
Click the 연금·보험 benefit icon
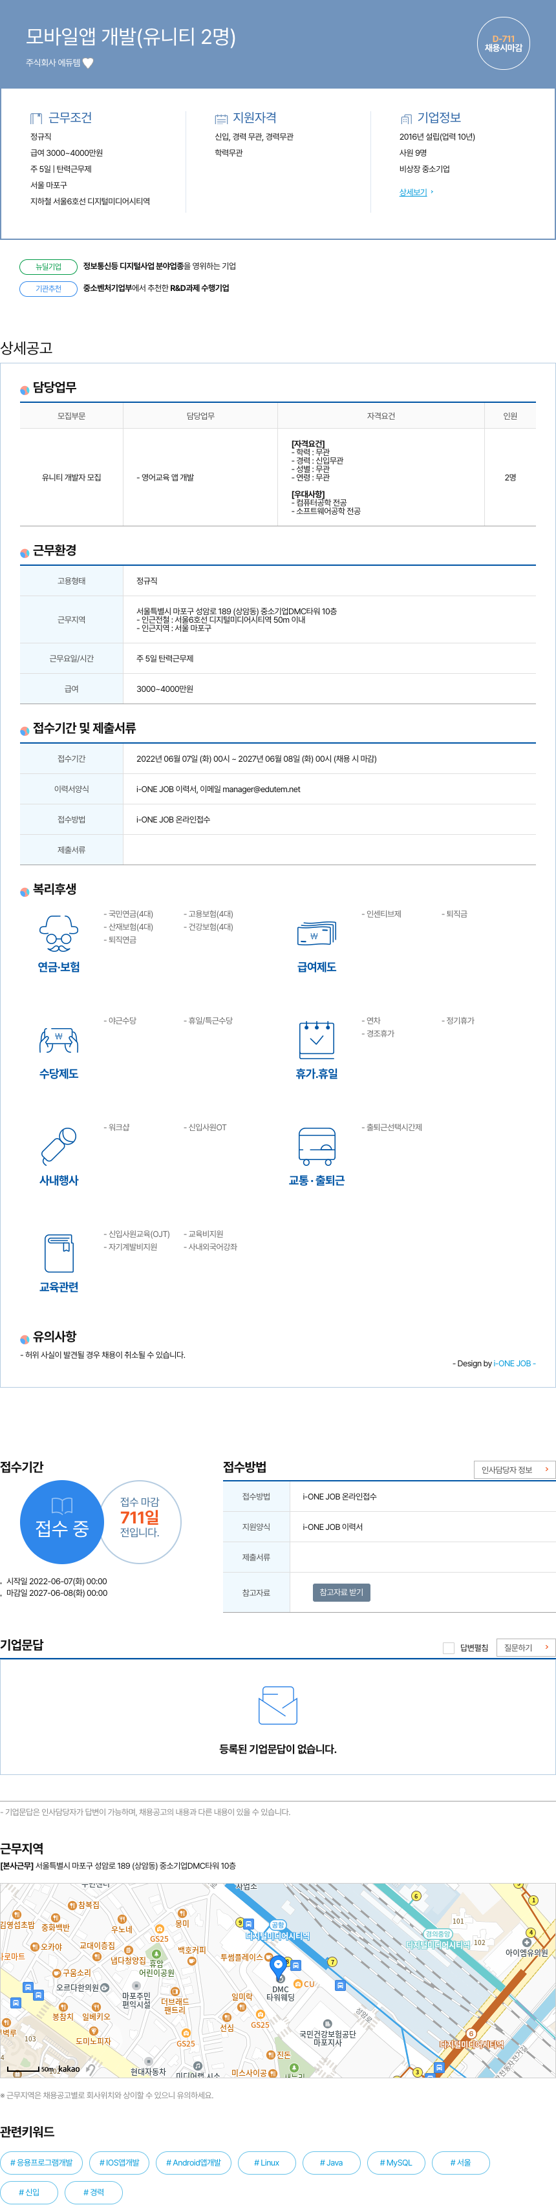point(58,933)
